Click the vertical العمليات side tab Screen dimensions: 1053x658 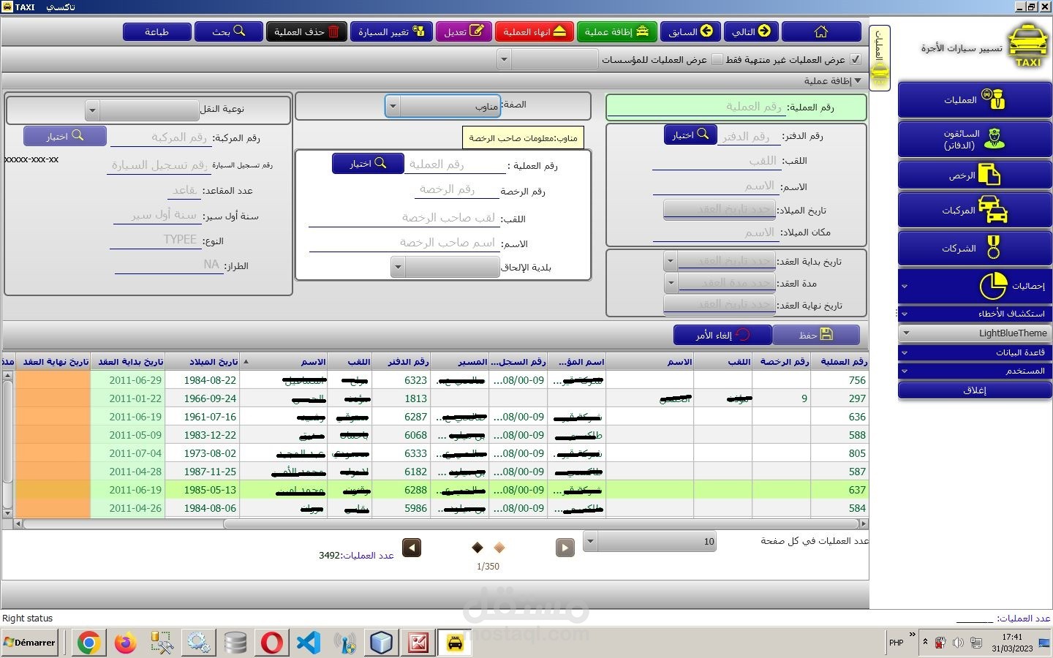pos(879,57)
